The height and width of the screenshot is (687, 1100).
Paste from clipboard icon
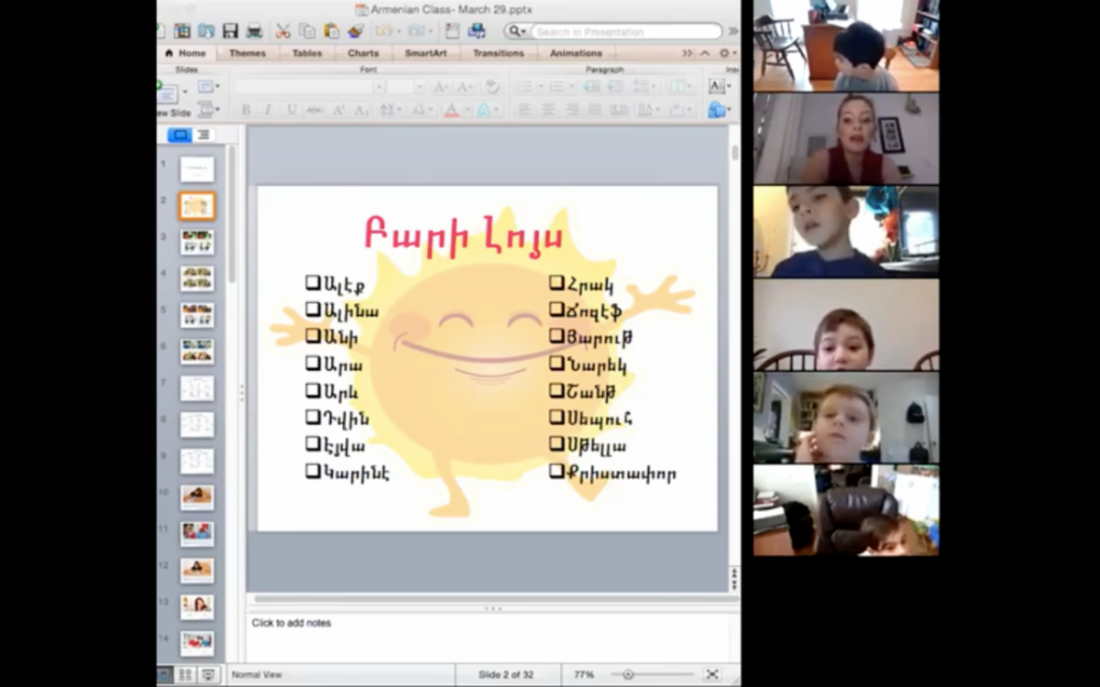pyautogui.click(x=331, y=31)
